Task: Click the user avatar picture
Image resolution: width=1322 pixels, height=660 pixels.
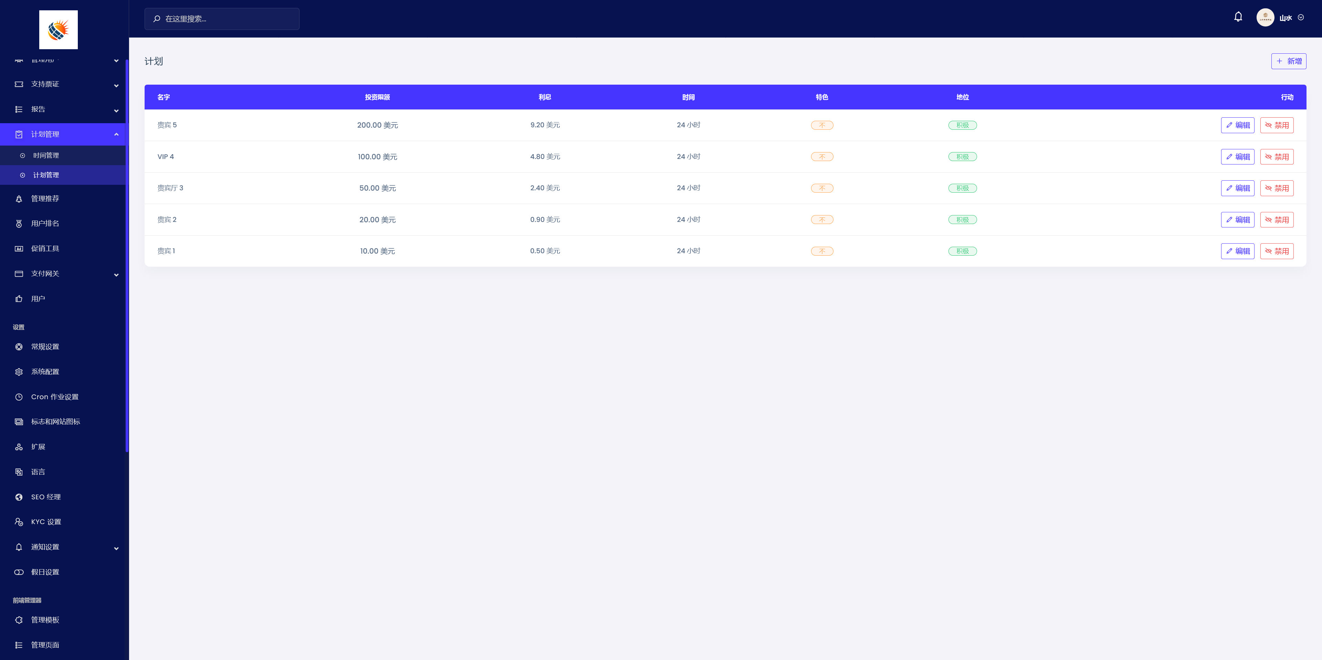Action: coord(1265,18)
